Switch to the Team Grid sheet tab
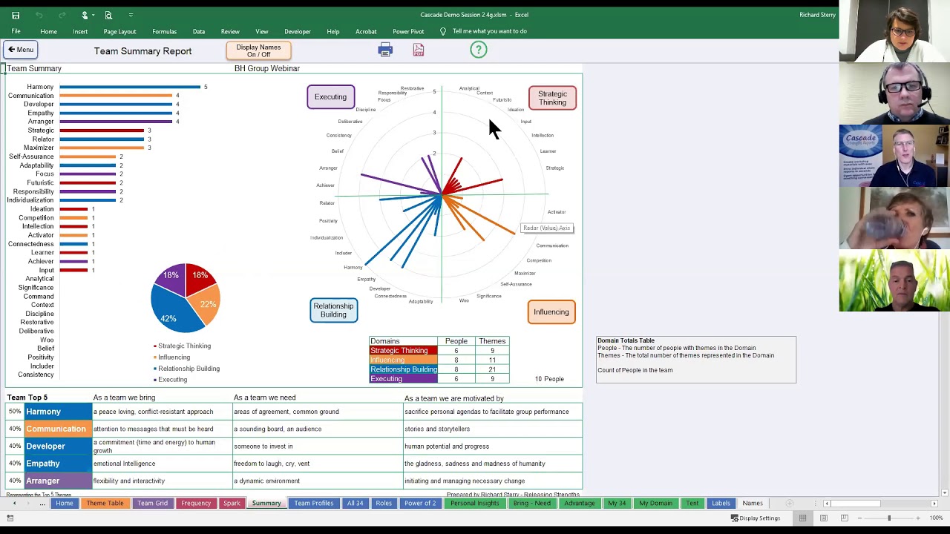950x534 pixels. tap(152, 503)
